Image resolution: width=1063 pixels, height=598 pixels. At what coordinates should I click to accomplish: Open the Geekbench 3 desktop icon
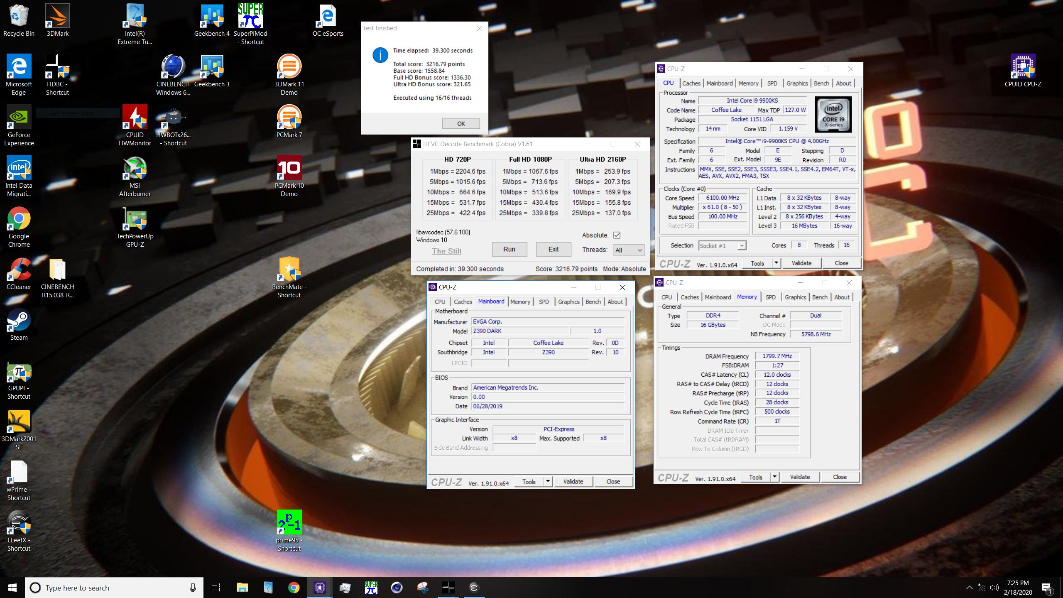point(212,71)
